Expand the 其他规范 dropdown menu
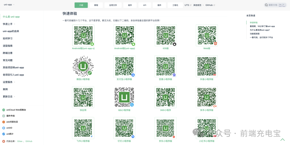 [x=198, y=5]
